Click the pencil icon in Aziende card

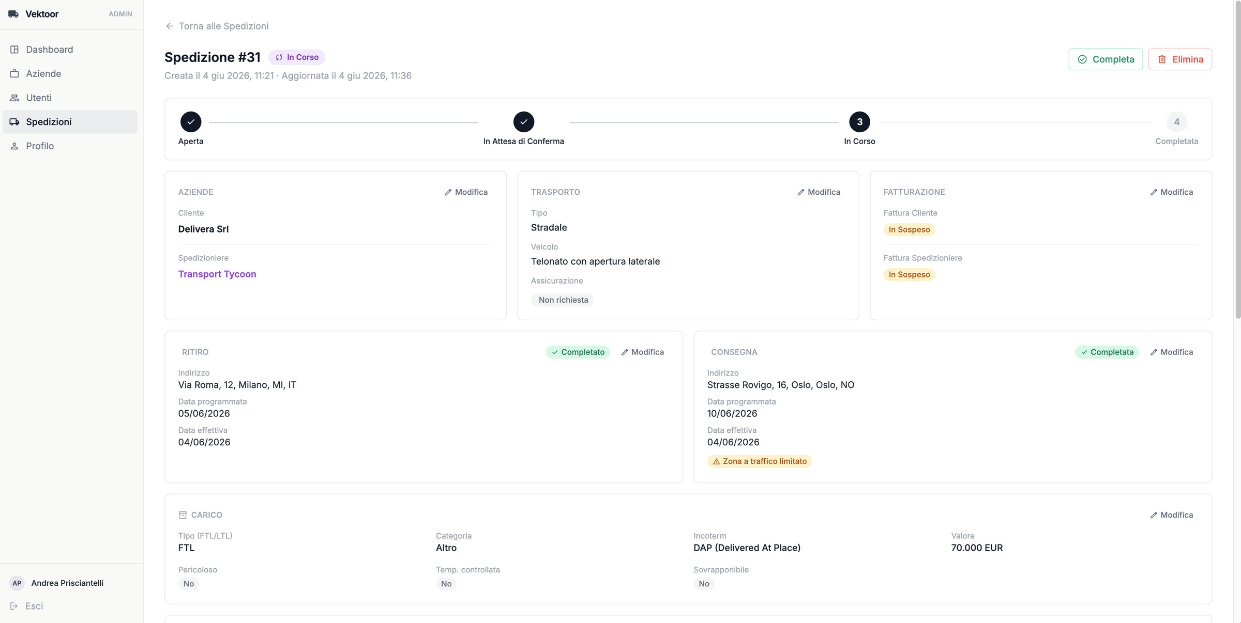[x=448, y=192]
